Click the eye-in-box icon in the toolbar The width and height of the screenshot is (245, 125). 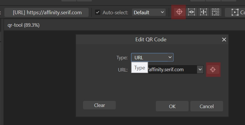[191, 12]
